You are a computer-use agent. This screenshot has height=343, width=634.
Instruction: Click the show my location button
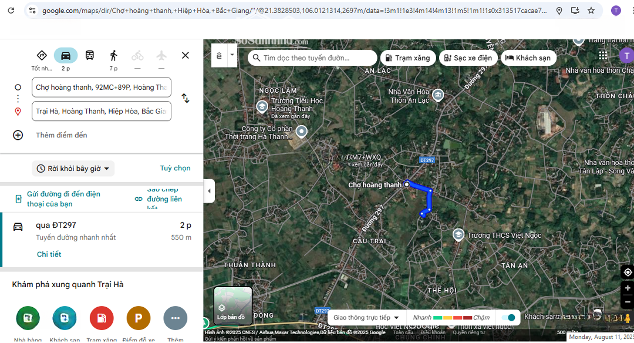(628, 272)
